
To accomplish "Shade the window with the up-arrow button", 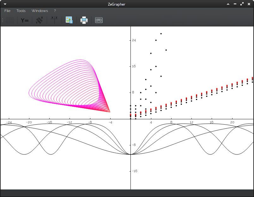I will click(228, 4).
